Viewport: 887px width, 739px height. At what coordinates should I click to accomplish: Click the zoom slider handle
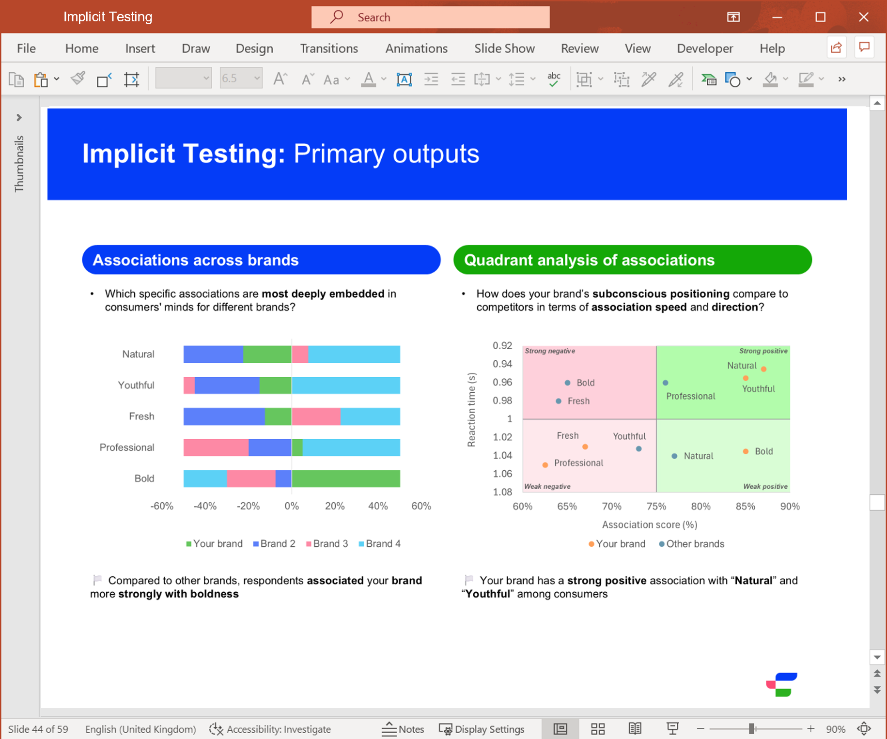(x=751, y=729)
